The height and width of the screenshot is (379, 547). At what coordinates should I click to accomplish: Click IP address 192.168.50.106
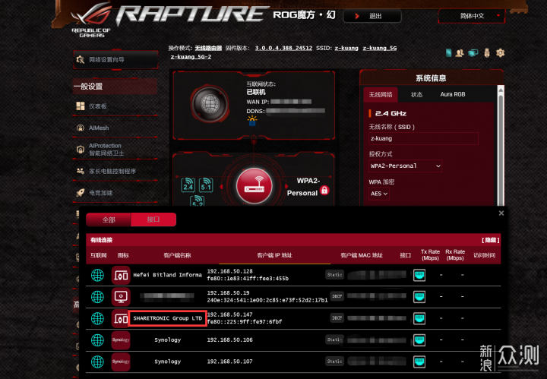pos(229,340)
